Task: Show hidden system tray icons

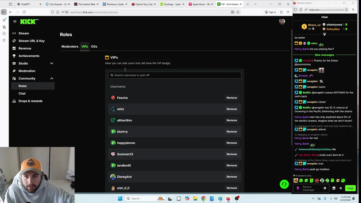Action: 313,198
